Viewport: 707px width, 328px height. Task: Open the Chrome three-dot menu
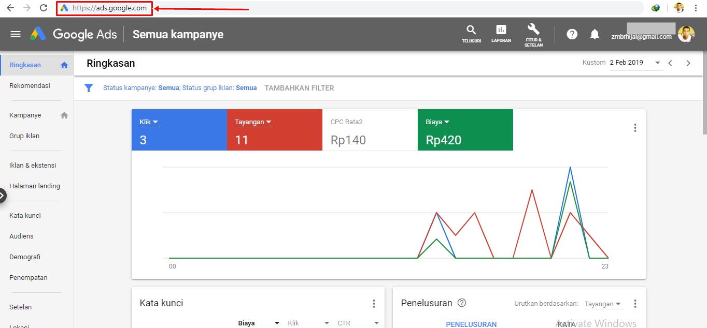pos(696,8)
